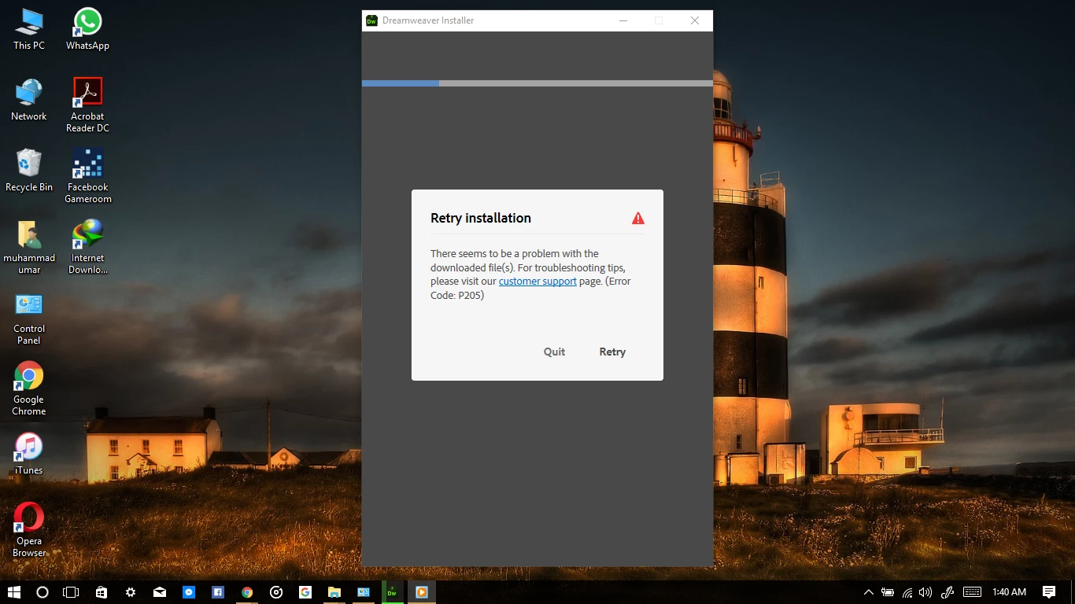The height and width of the screenshot is (604, 1075).
Task: Open the customer support link
Action: tap(537, 281)
